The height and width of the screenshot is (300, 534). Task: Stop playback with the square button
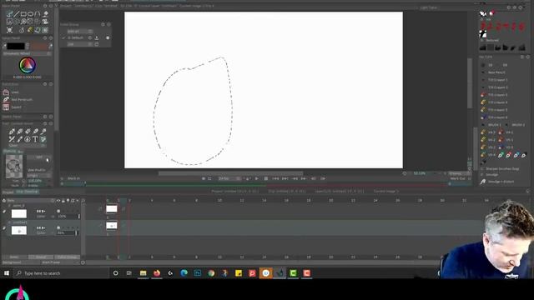coord(266,178)
